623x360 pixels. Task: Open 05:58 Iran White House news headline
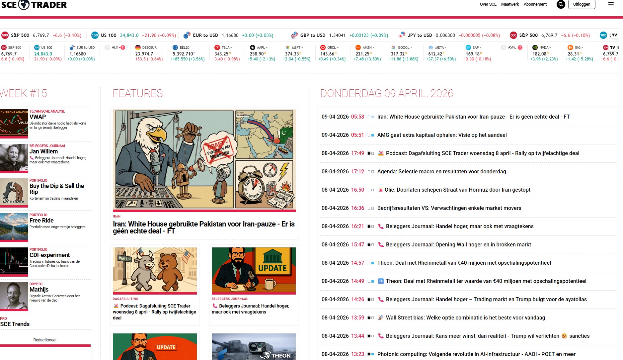[473, 117]
